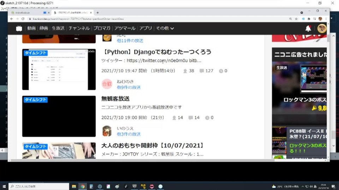Click the round white face taskbar icon
The image size is (339, 190).
pos(160,186)
